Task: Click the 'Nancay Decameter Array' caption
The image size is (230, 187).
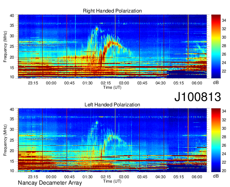Action: (50, 183)
